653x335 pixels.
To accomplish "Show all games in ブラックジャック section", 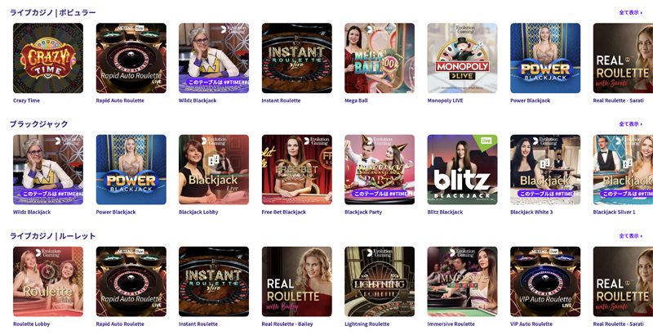I will point(630,124).
